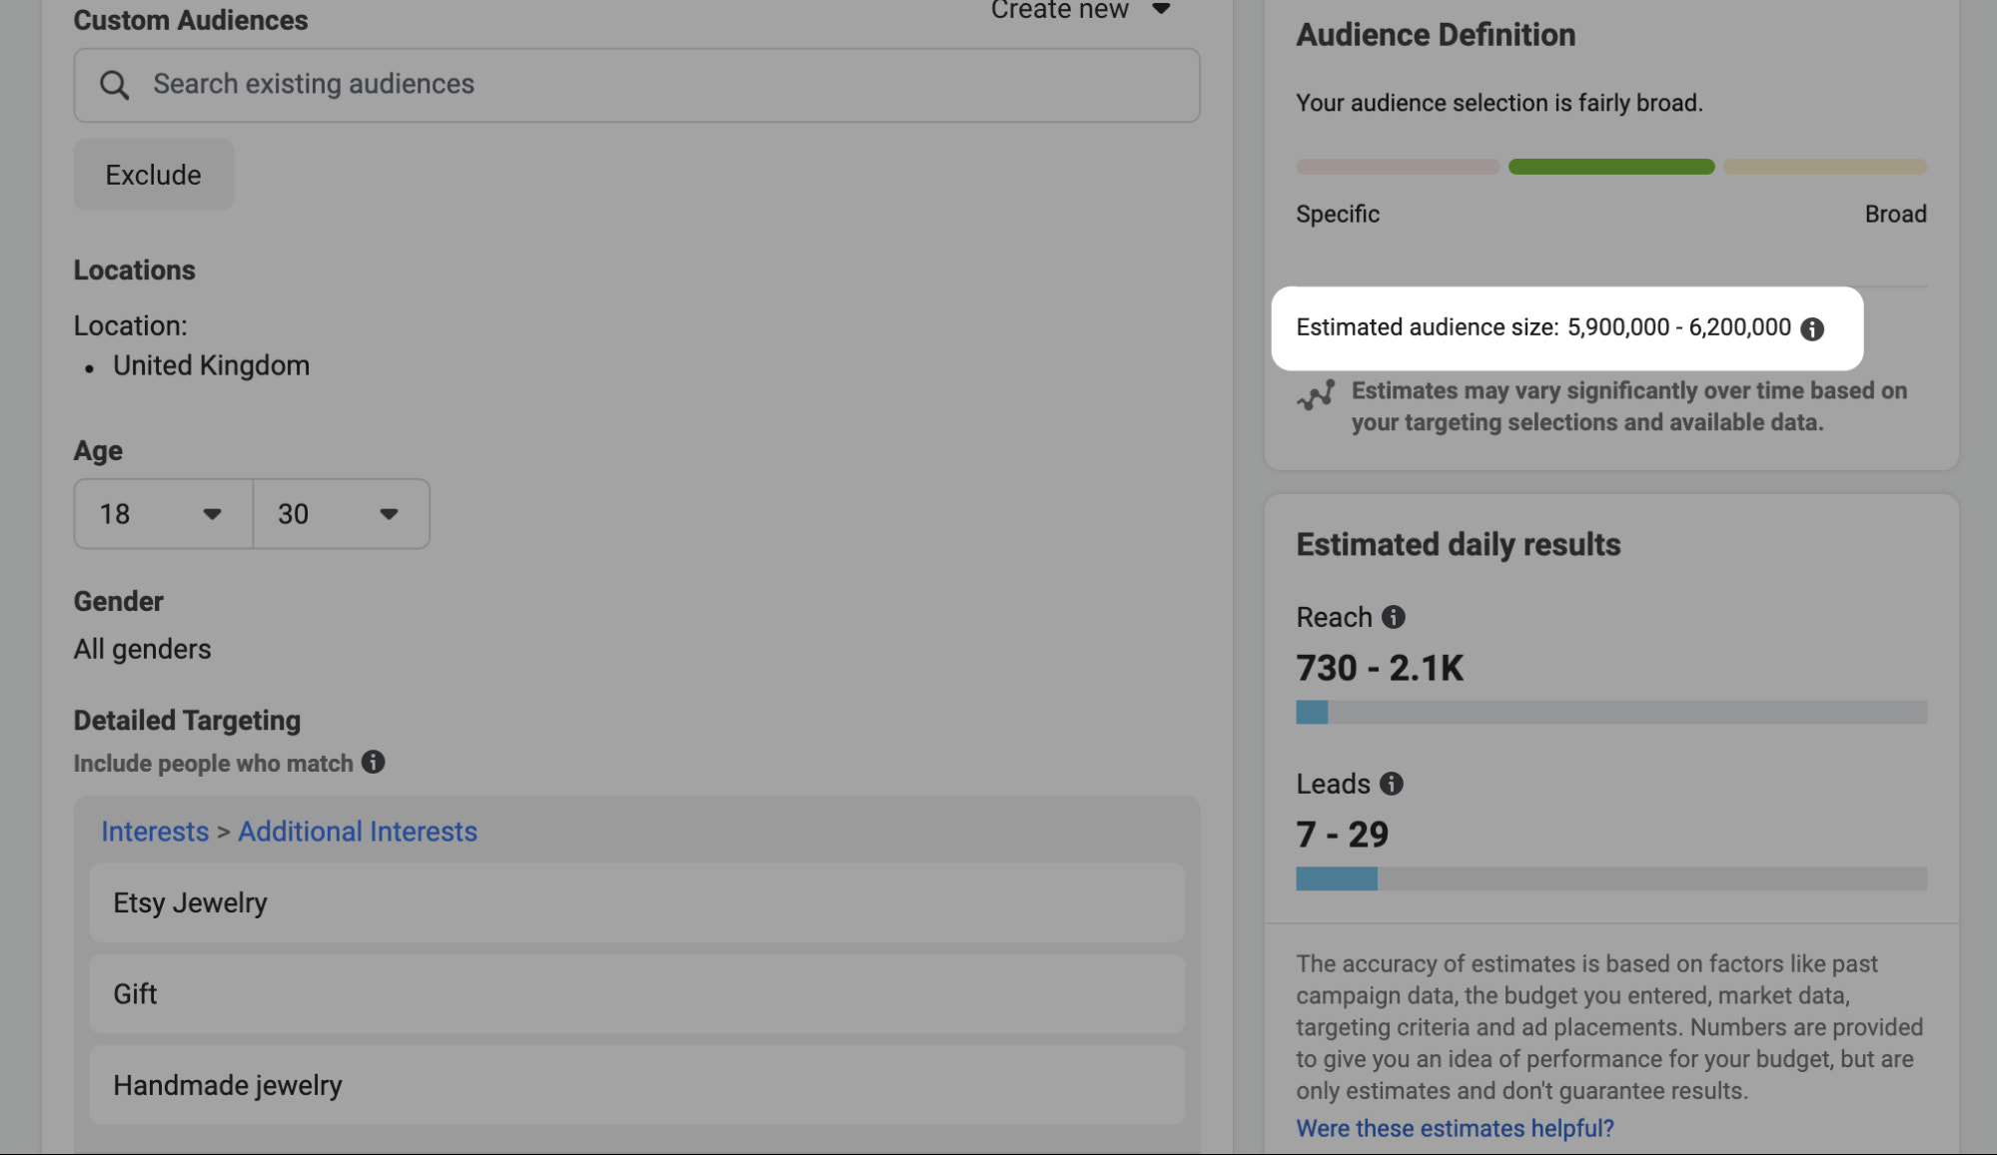
Task: Click the info icon beside estimated audience size
Action: (1815, 327)
